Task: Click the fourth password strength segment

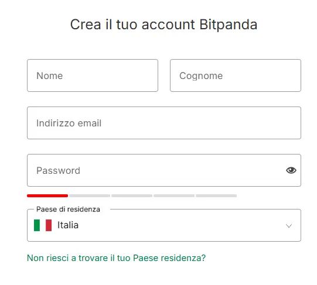Action: (x=174, y=195)
